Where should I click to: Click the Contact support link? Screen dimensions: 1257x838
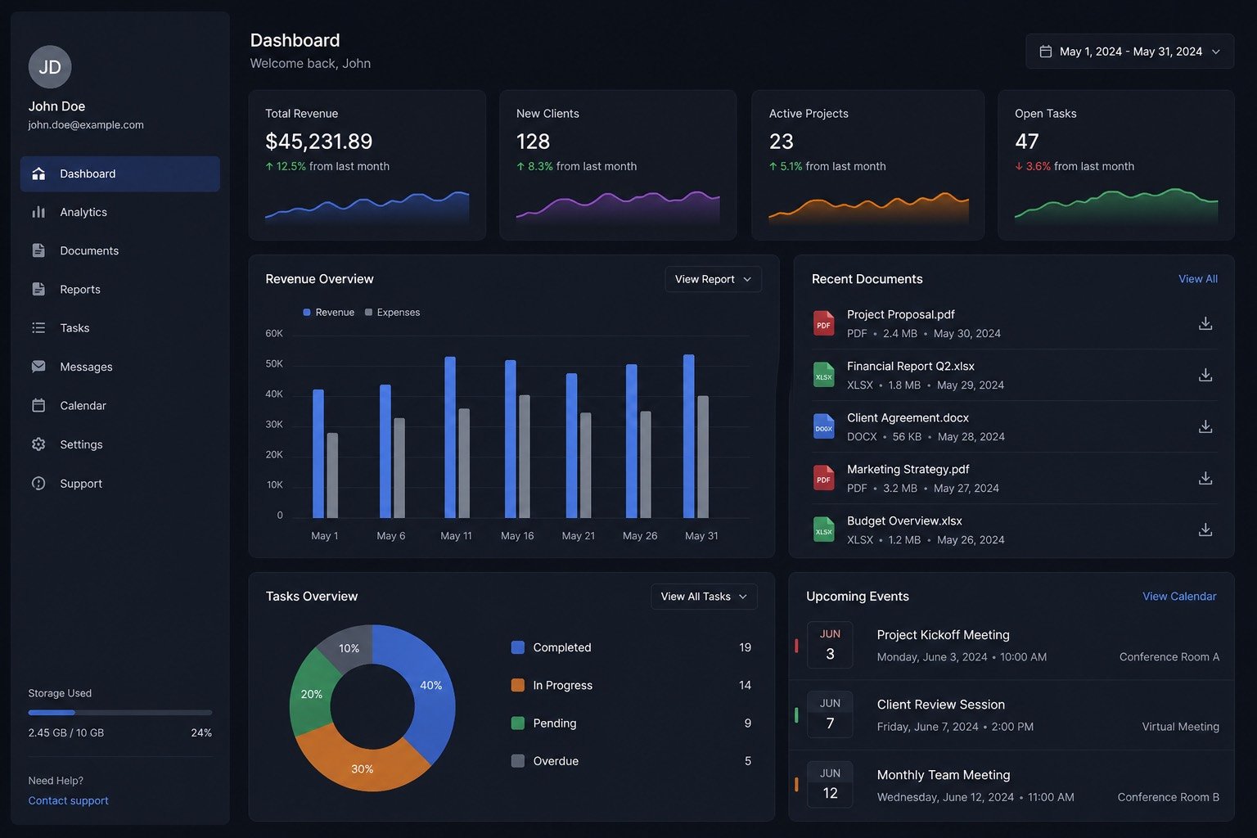tap(68, 800)
